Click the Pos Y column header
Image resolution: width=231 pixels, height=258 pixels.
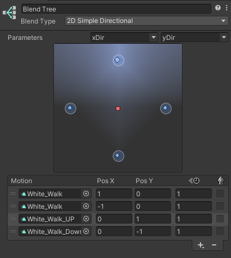144,181
